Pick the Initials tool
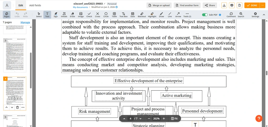 click(x=64, y=15)
